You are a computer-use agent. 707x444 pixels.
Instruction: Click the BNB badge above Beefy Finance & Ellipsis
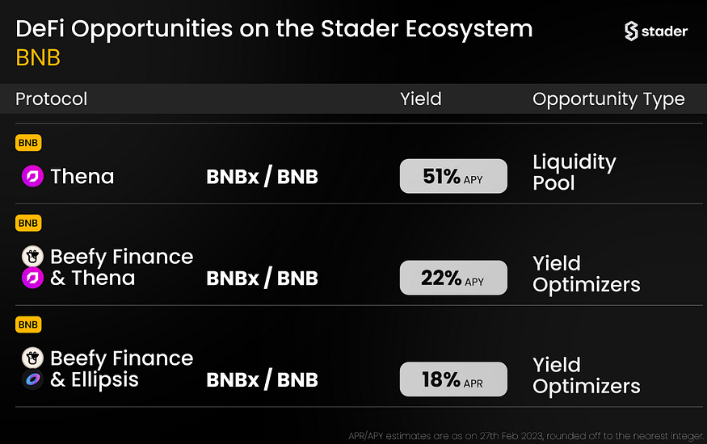pos(28,325)
